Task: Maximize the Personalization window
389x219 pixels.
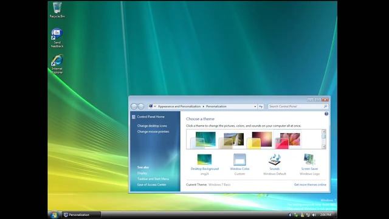Action: (x=317, y=100)
